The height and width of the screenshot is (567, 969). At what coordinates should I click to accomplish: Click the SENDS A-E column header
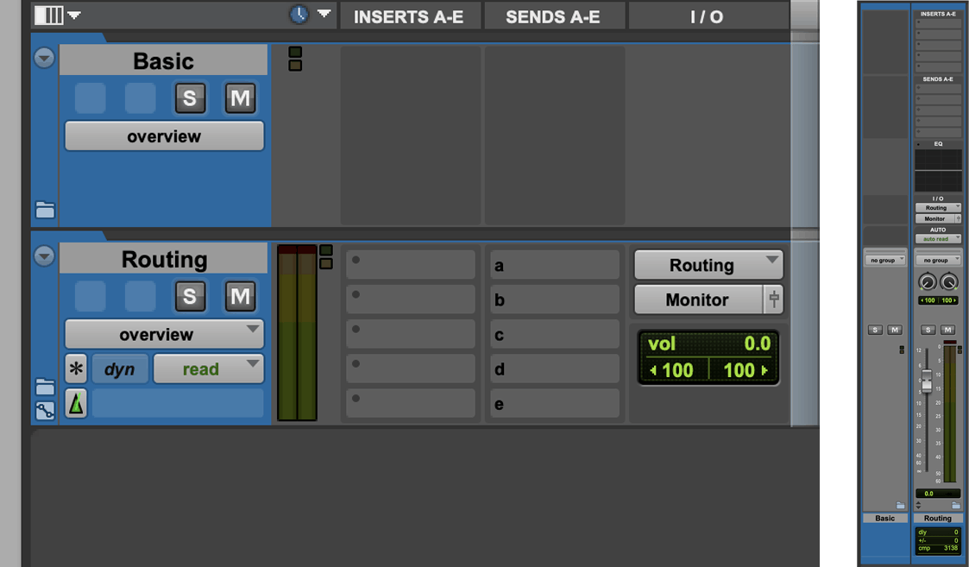click(x=554, y=15)
